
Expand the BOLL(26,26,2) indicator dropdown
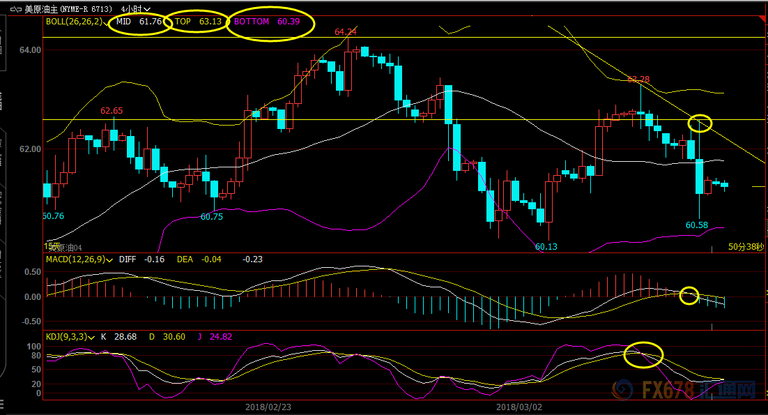pos(107,22)
